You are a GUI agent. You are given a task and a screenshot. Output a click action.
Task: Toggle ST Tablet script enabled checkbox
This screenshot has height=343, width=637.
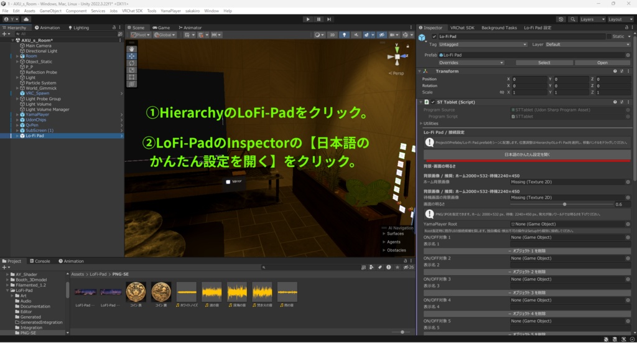[433, 102]
